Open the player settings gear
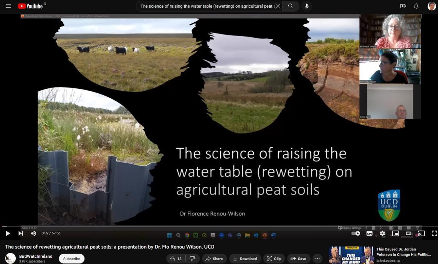The image size is (438, 264). 382,233
